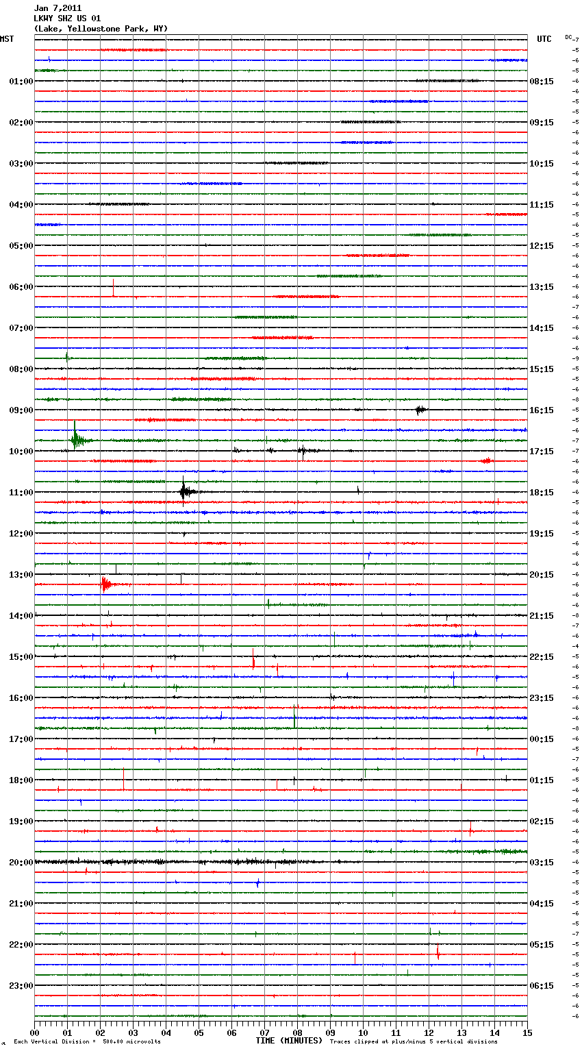Click the 06:15 UTC time label
The width and height of the screenshot is (582, 1051).
click(x=542, y=986)
